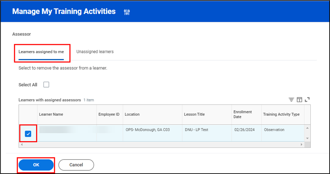Open the column preferences grid icon
The image size is (330, 174).
coord(299,100)
